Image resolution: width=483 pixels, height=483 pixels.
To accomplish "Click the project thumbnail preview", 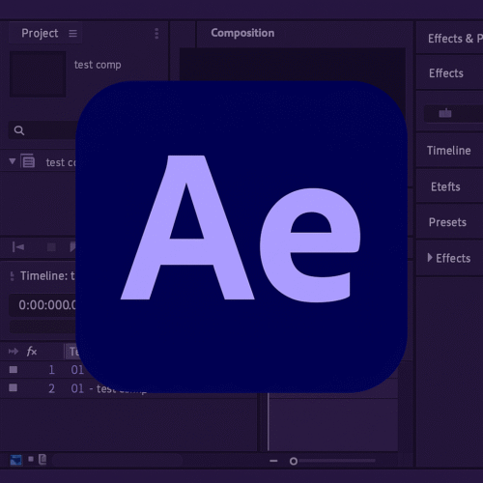I will tap(38, 74).
